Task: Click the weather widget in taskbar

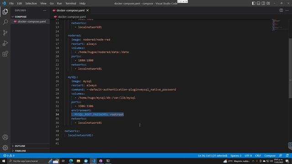Action: pyautogui.click(x=236, y=161)
